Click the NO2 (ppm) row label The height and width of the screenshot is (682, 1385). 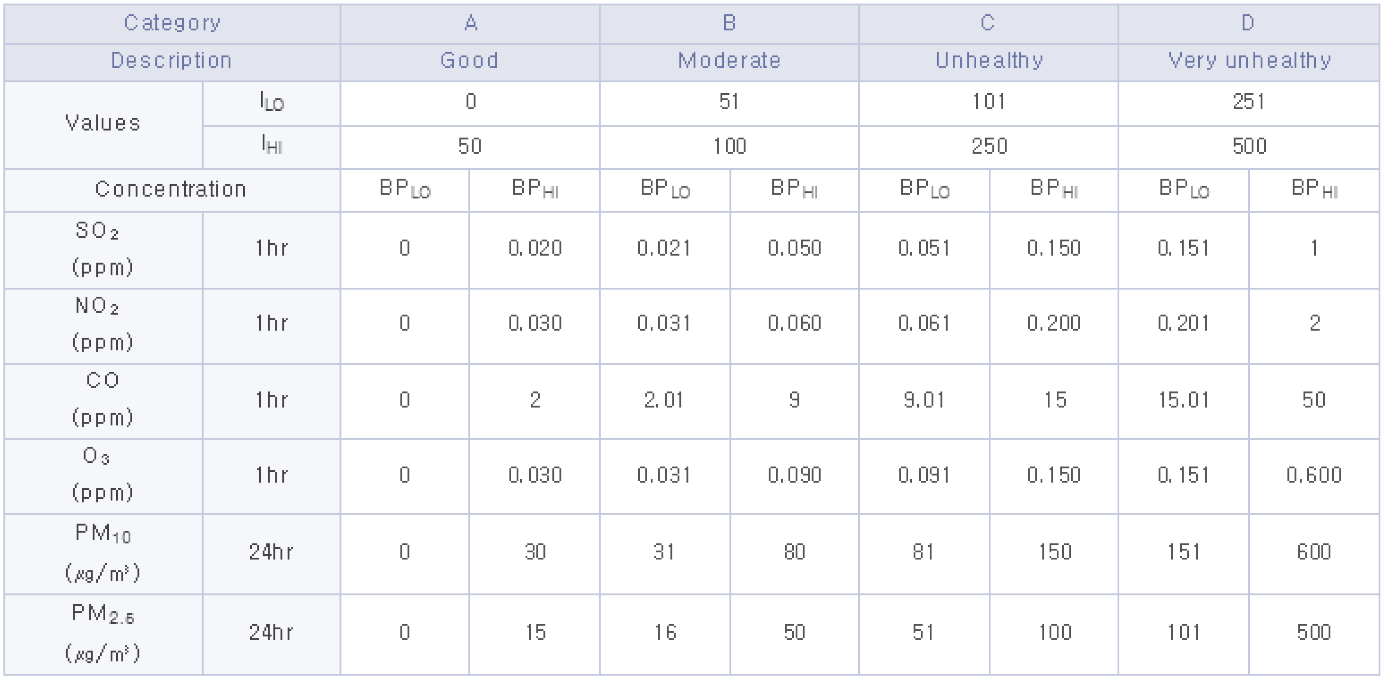coord(103,324)
